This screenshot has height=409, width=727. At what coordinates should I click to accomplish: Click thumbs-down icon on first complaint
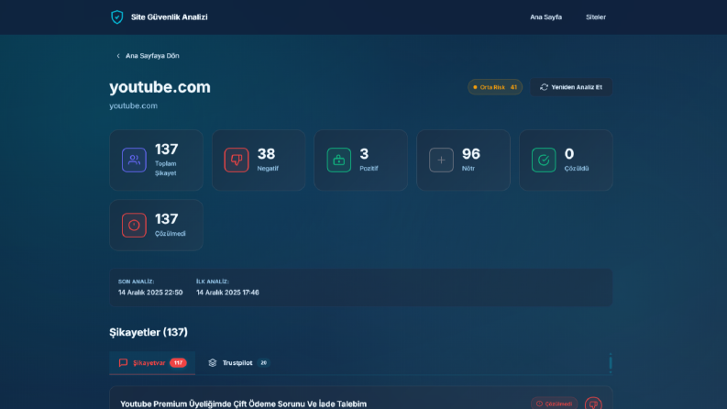tap(593, 403)
